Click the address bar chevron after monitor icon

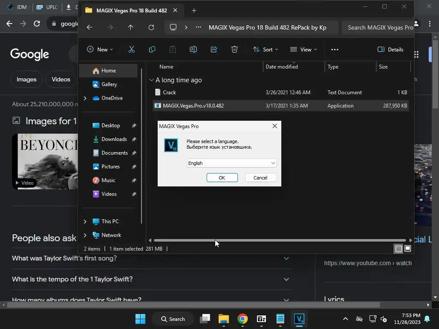(x=186, y=27)
